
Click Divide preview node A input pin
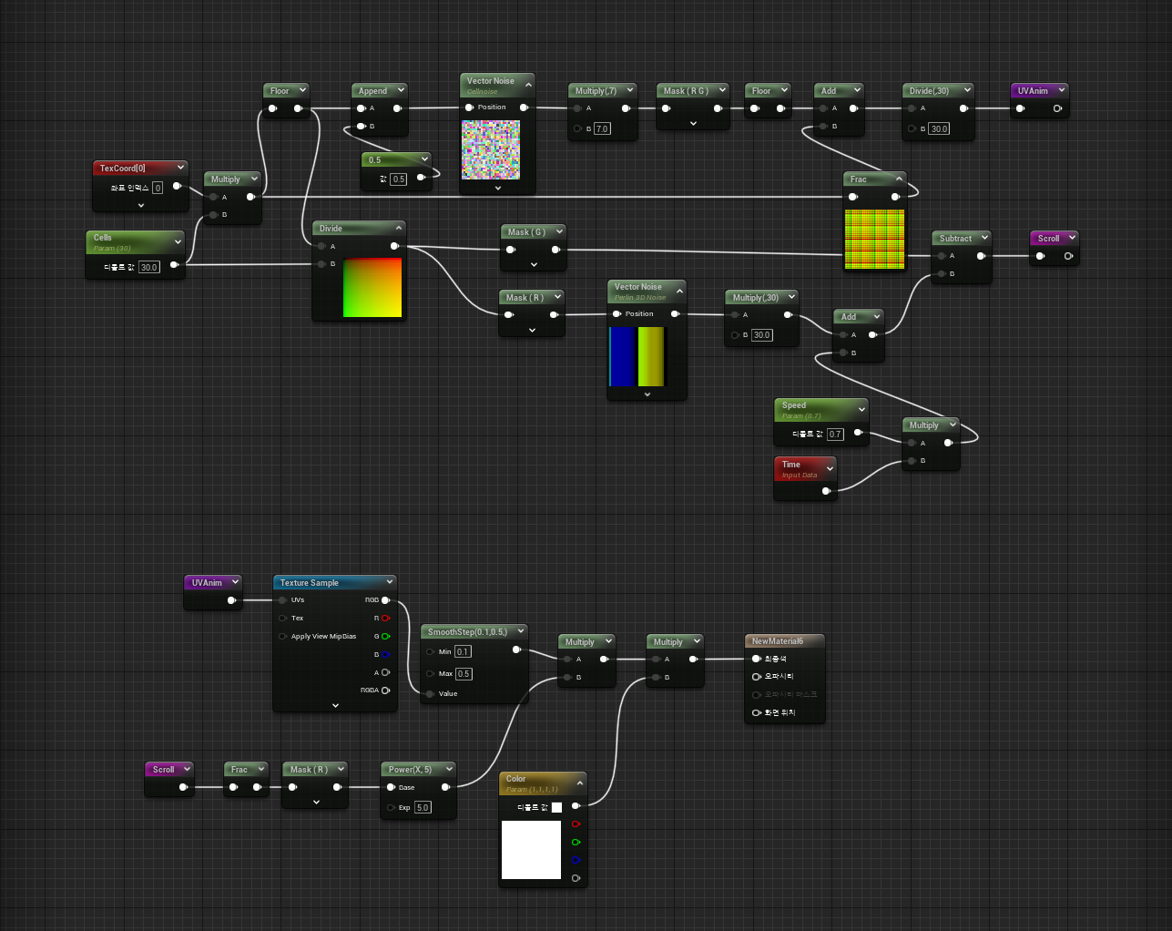[321, 246]
